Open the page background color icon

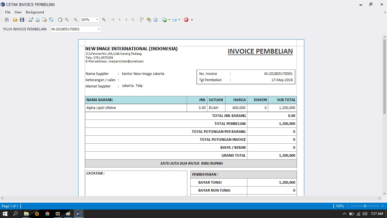click(x=149, y=20)
